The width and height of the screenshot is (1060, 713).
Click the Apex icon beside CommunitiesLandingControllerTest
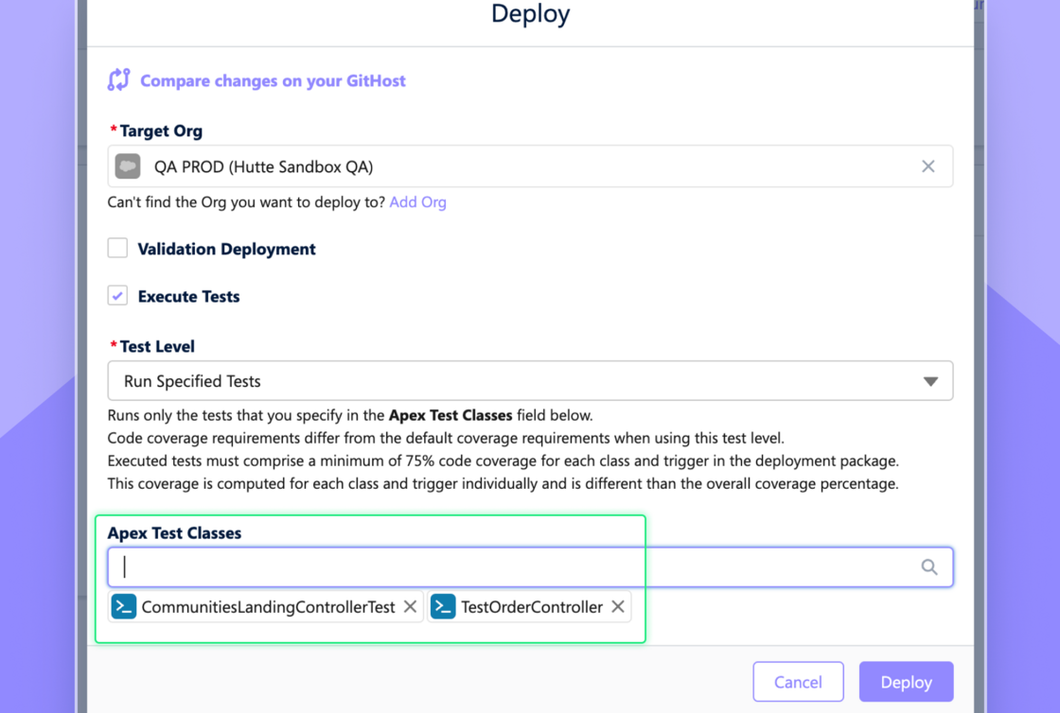(x=124, y=607)
